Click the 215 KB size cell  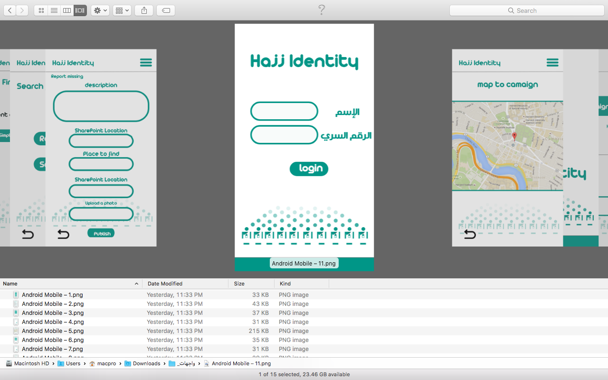pyautogui.click(x=258, y=331)
